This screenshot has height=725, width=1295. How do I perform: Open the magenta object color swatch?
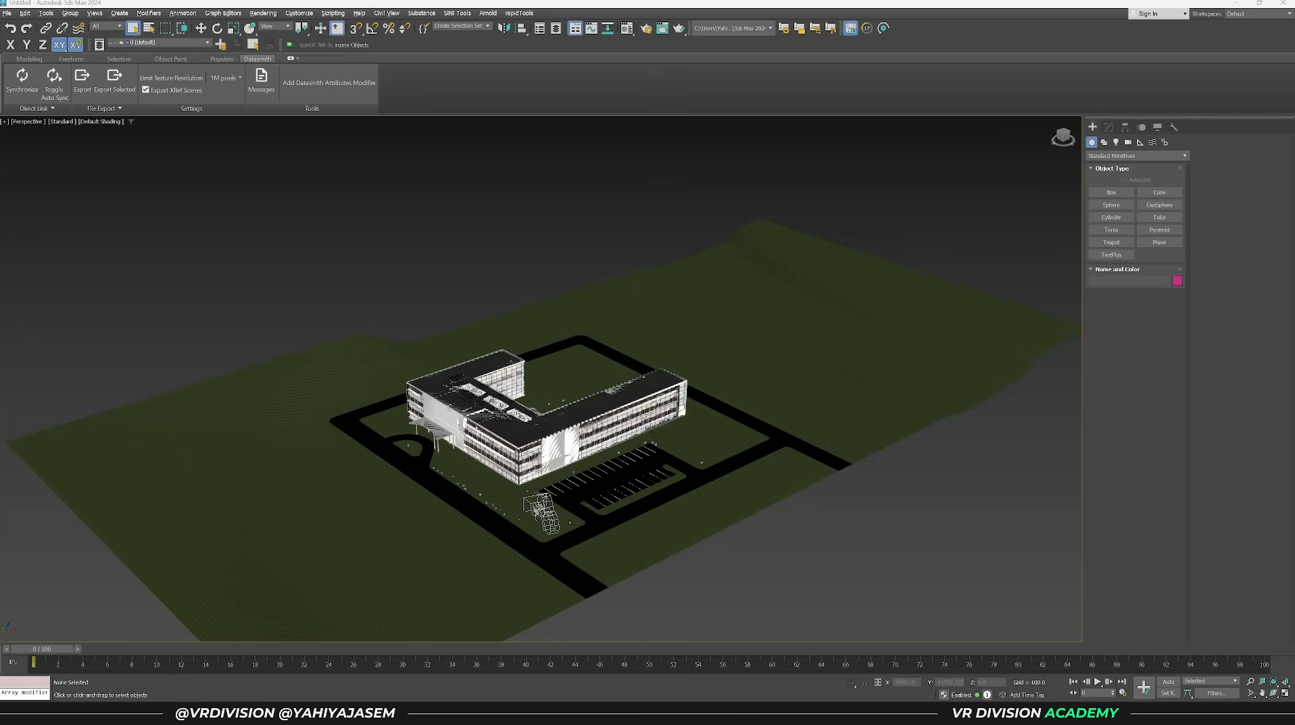pyautogui.click(x=1177, y=281)
